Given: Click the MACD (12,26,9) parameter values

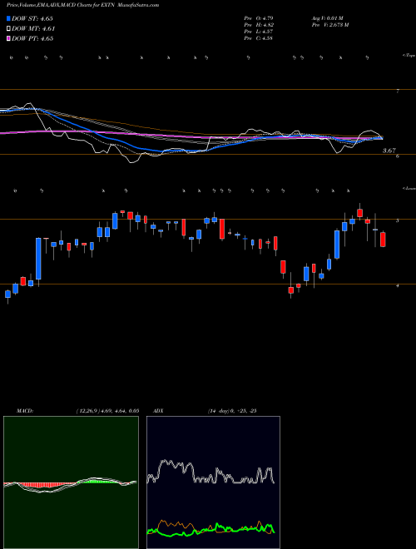Looking at the screenshot, I should coord(107,411).
